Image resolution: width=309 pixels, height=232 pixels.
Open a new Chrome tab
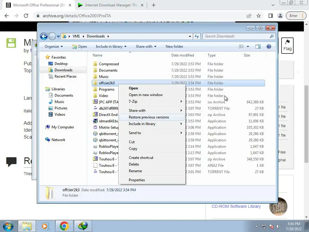pyautogui.click(x=154, y=5)
